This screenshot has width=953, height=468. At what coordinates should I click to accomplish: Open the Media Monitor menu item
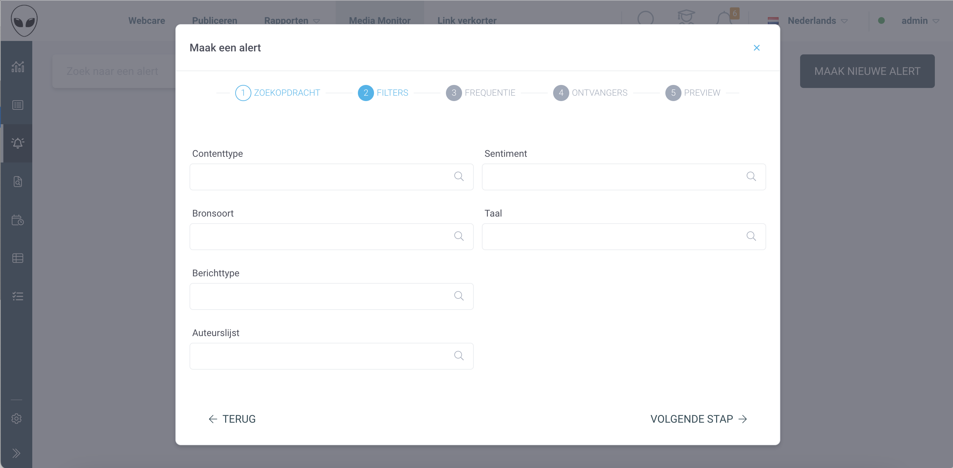380,20
